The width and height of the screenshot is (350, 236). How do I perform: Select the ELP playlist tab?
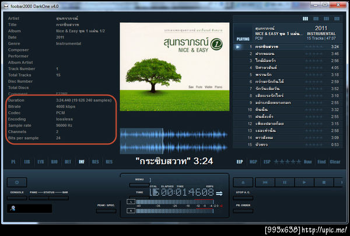(x=240, y=162)
